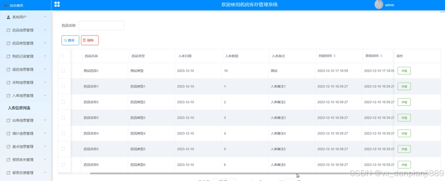Open 详情 for 药品名称5 row

point(404,149)
